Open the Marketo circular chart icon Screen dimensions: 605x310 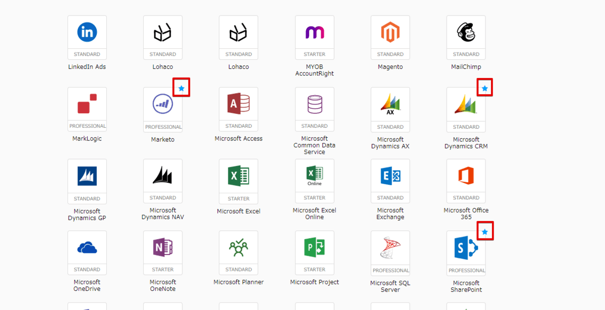click(163, 104)
